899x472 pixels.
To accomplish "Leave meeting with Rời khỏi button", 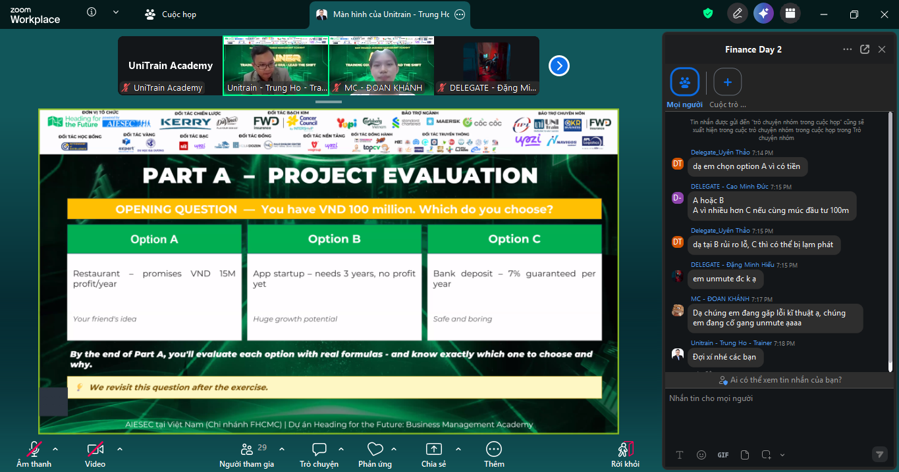I will click(x=625, y=454).
